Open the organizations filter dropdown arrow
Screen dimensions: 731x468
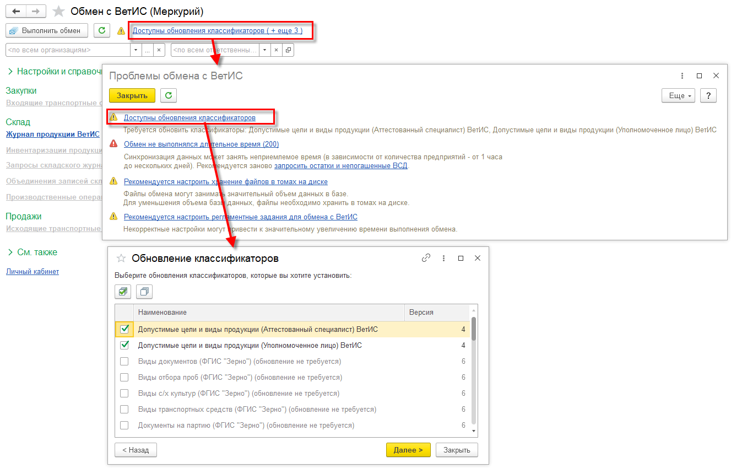pos(136,50)
